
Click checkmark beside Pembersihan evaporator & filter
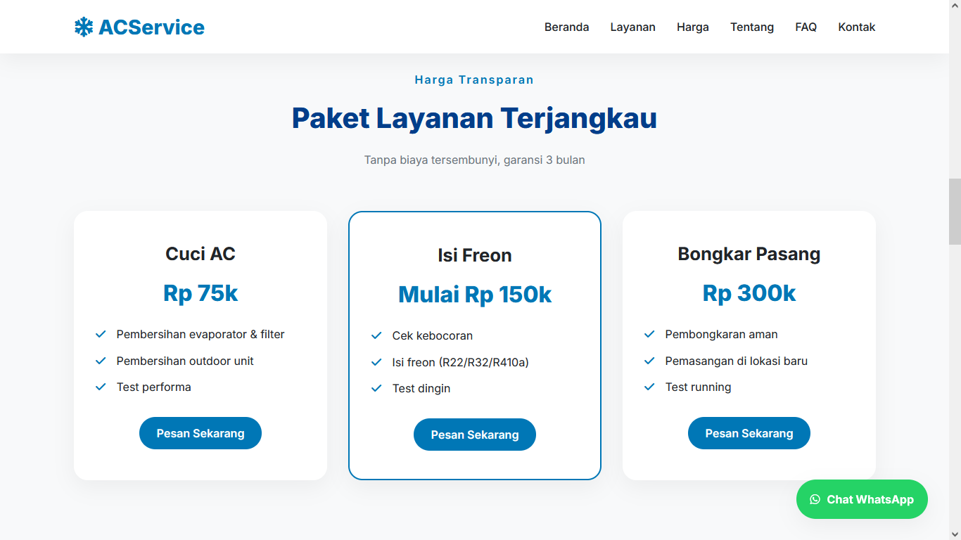[x=101, y=334]
